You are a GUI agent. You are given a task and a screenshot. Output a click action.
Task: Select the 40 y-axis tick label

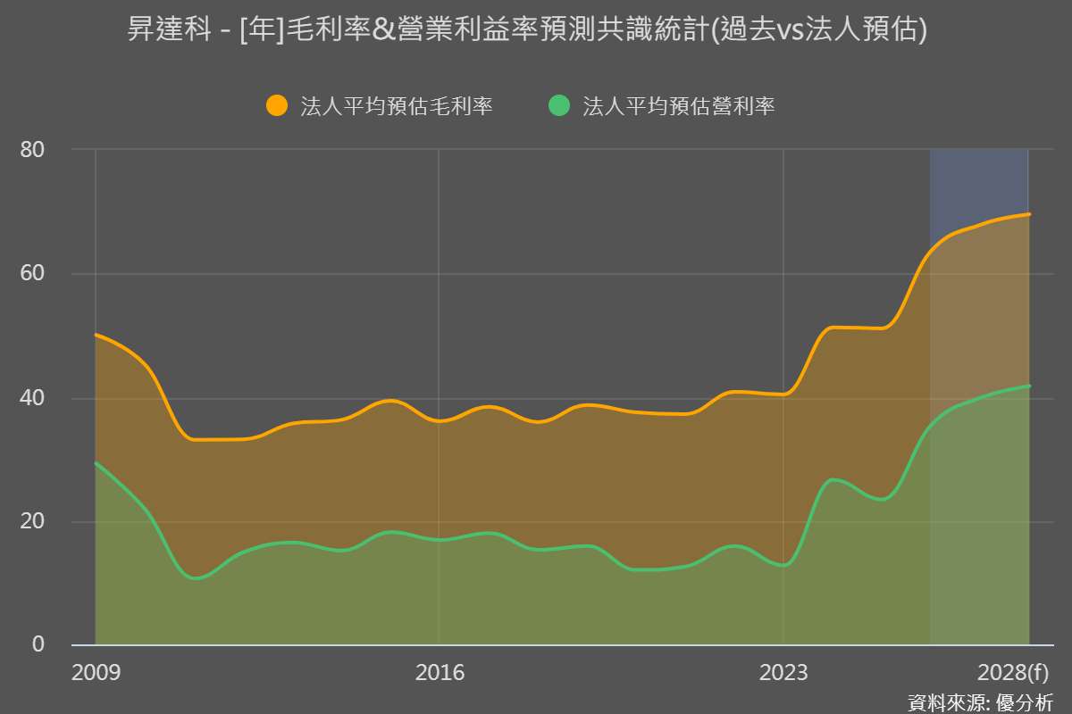point(33,398)
